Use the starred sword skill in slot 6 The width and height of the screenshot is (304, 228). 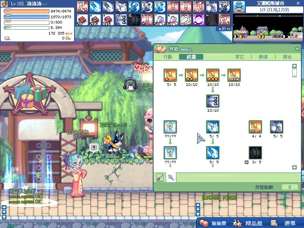[147, 20]
